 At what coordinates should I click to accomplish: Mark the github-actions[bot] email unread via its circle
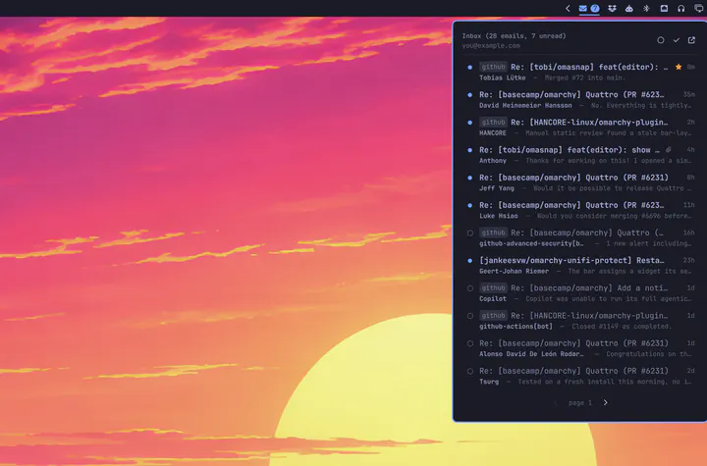tap(469, 316)
